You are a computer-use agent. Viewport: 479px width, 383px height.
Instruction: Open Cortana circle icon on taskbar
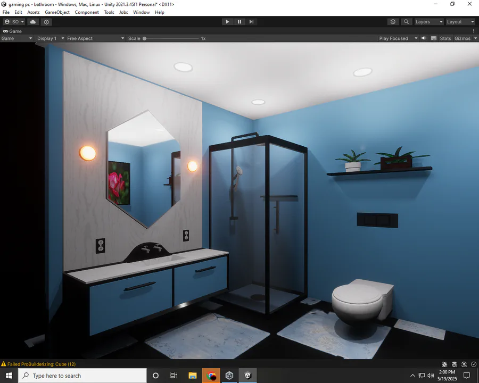pyautogui.click(x=155, y=376)
